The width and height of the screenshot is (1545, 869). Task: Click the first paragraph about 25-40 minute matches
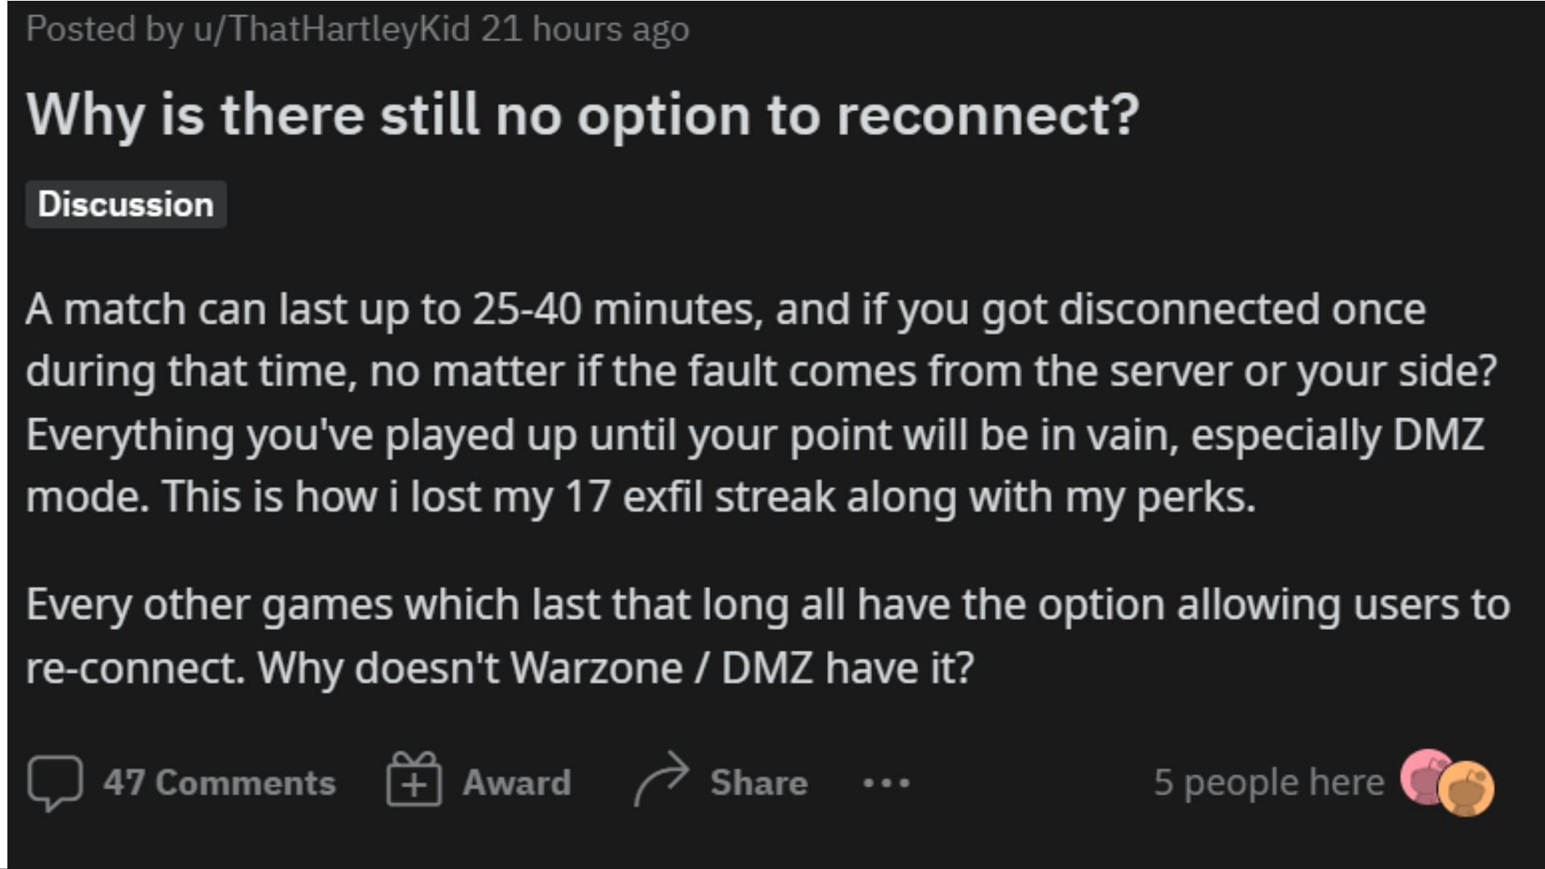coord(761,403)
